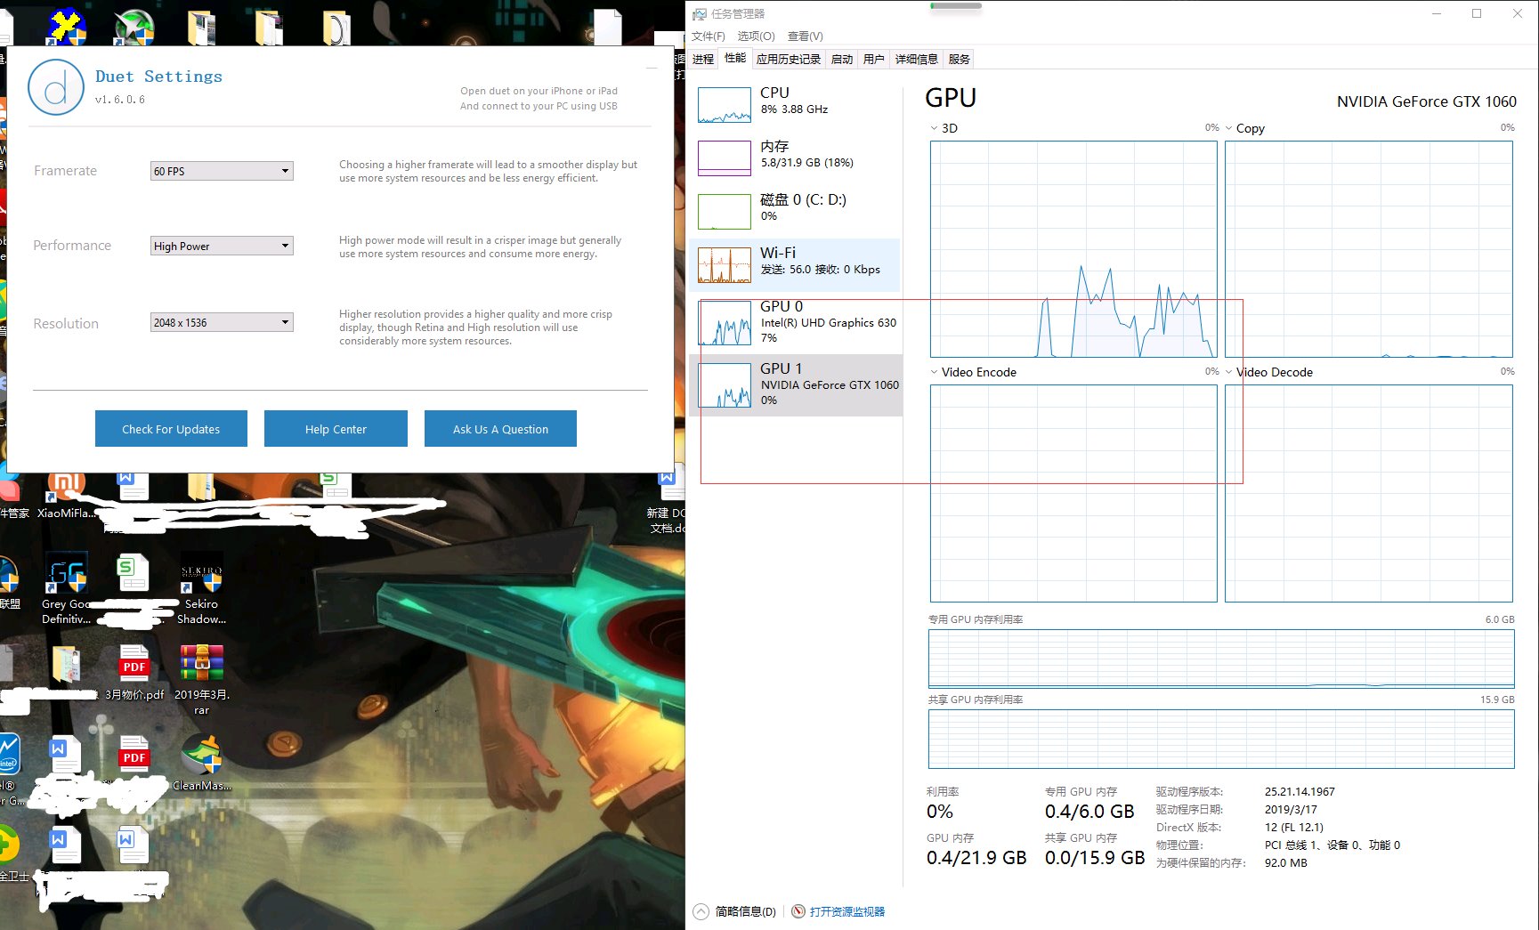Open the Resolution dropdown showing 2048 x 1536
The image size is (1539, 930).
[x=222, y=322]
